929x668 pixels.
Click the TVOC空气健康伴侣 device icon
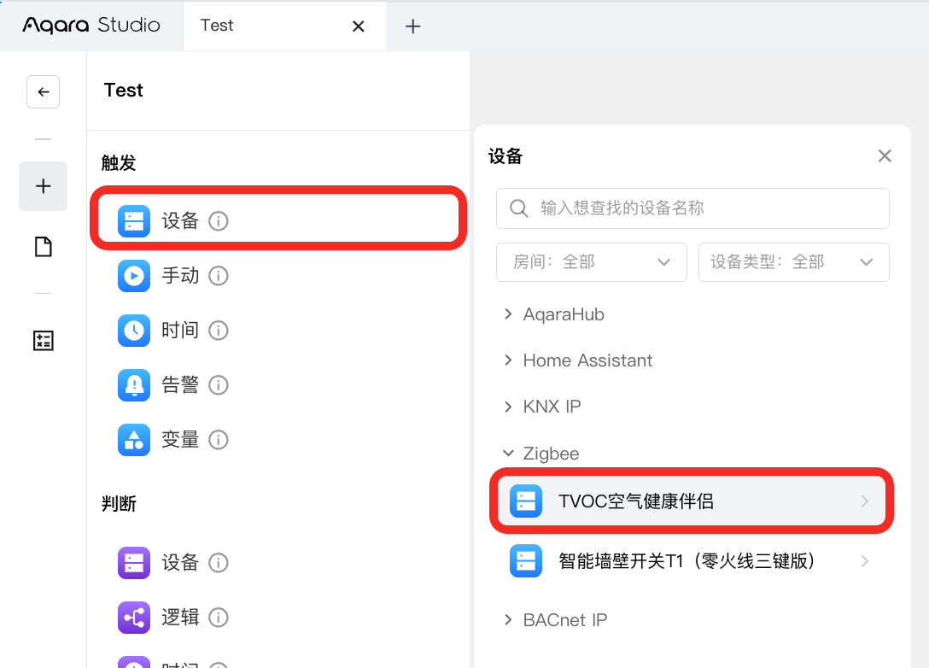coord(526,501)
